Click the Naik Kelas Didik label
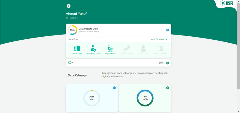Viewport: 240px width, 113px height. [x=93, y=54]
